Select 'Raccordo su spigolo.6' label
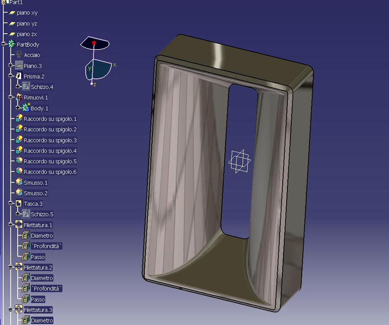389x325 pixels. point(50,172)
